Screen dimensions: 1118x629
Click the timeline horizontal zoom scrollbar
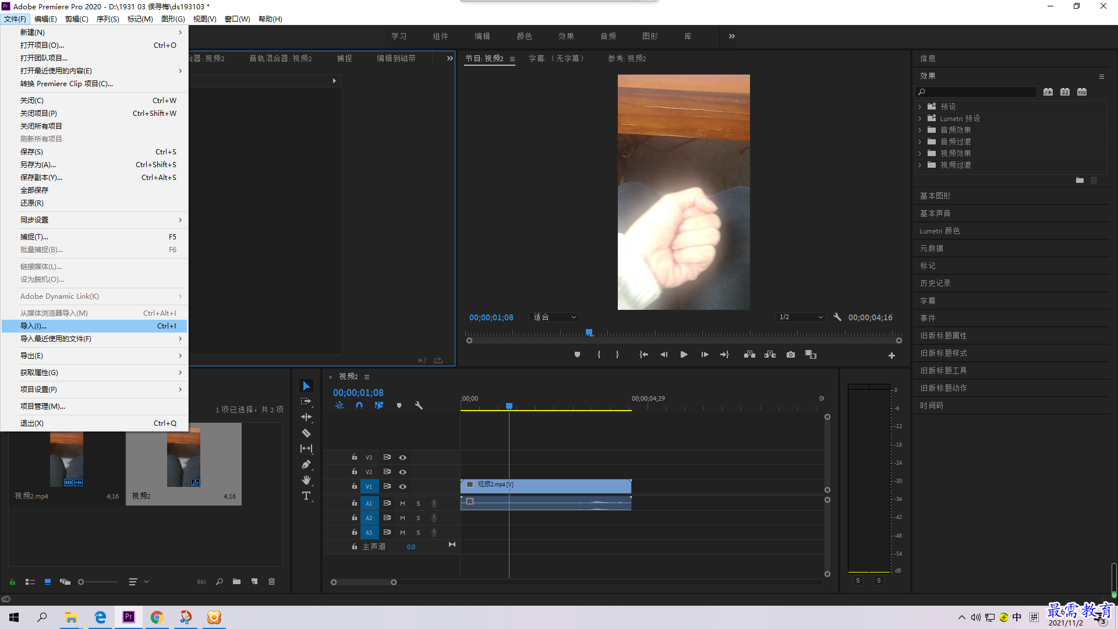pyautogui.click(x=363, y=582)
